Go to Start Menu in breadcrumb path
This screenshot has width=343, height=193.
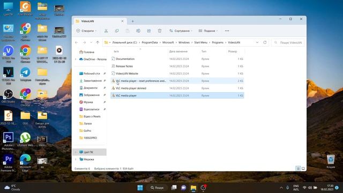200,42
